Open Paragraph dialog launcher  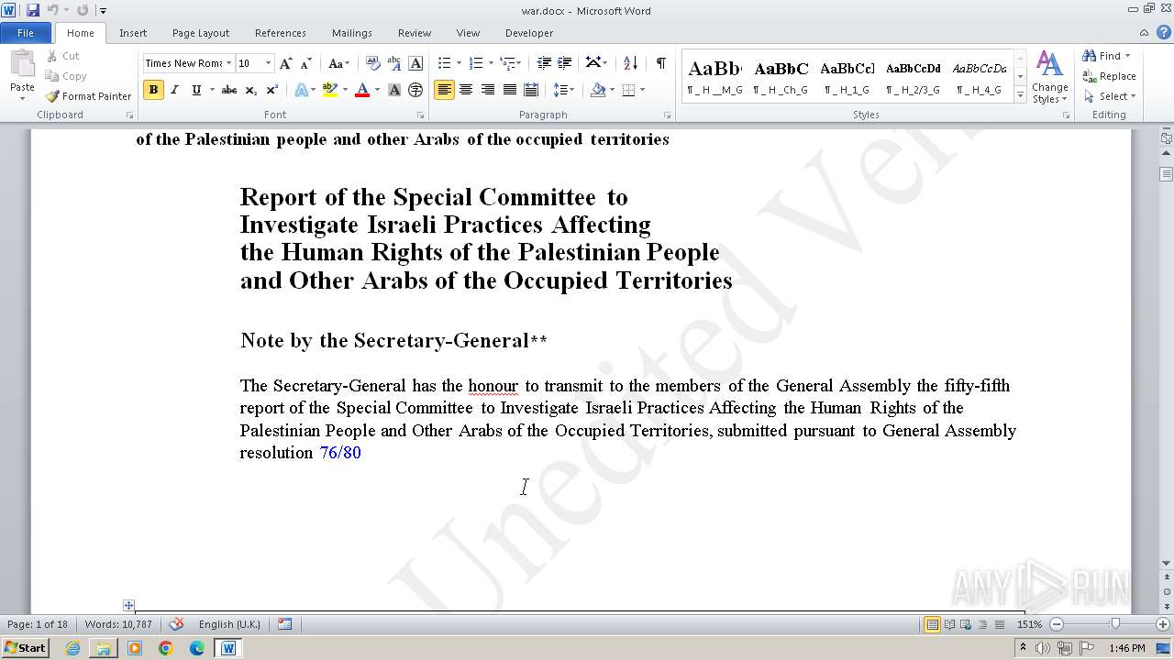point(667,115)
